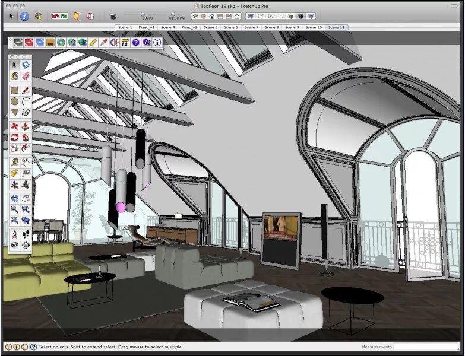Image resolution: width=465 pixels, height=356 pixels.
Task: Open Model Info blue i icon
Action: (24, 16)
